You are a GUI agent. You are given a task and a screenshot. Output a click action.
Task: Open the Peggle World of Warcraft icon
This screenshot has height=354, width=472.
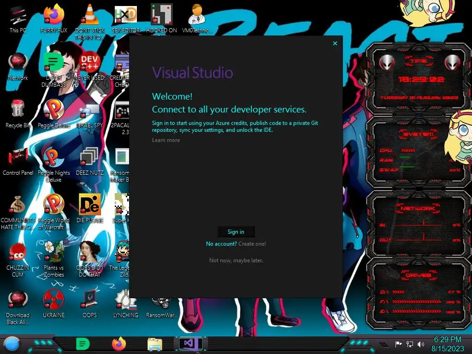tap(53, 211)
